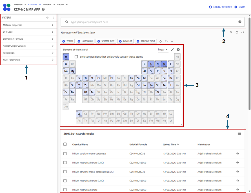Open the Filters panel three-dot menu
251x193 pixels.
53,18
